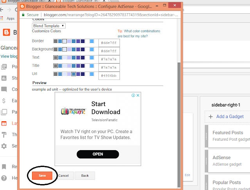The image size is (250, 190).
Task: Click the Start Download ad headline
Action: (106, 108)
